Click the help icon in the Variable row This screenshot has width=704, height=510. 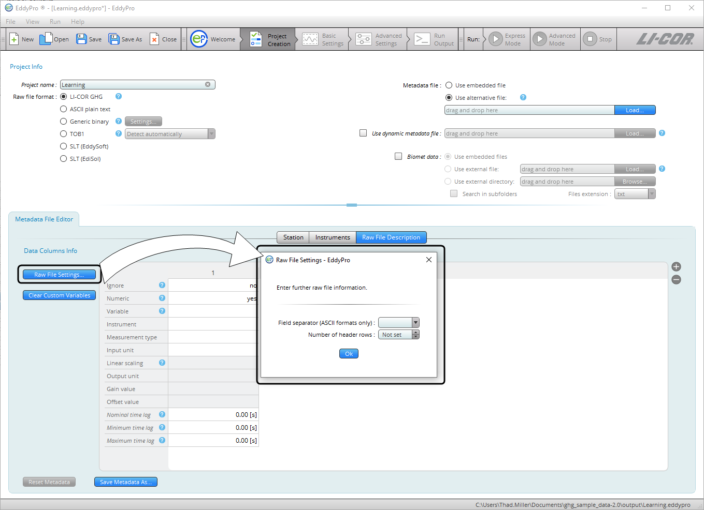(x=162, y=311)
